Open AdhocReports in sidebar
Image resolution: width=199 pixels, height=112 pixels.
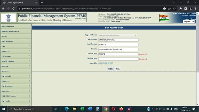click(16, 26)
